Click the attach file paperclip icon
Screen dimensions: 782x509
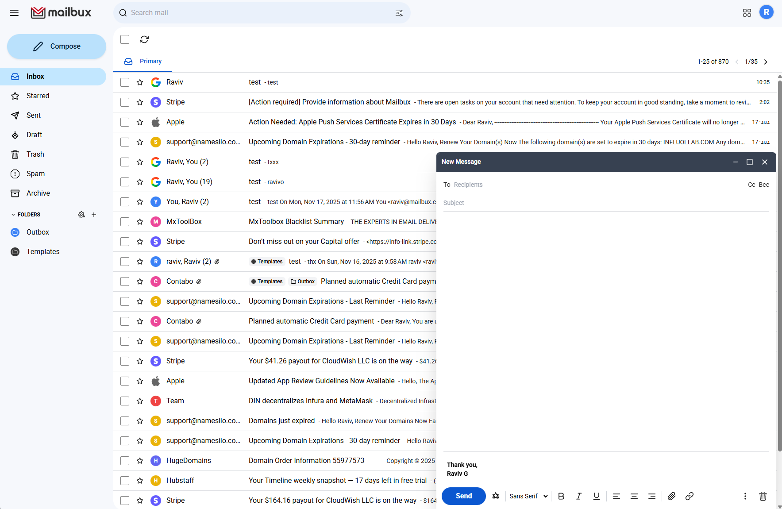click(671, 496)
